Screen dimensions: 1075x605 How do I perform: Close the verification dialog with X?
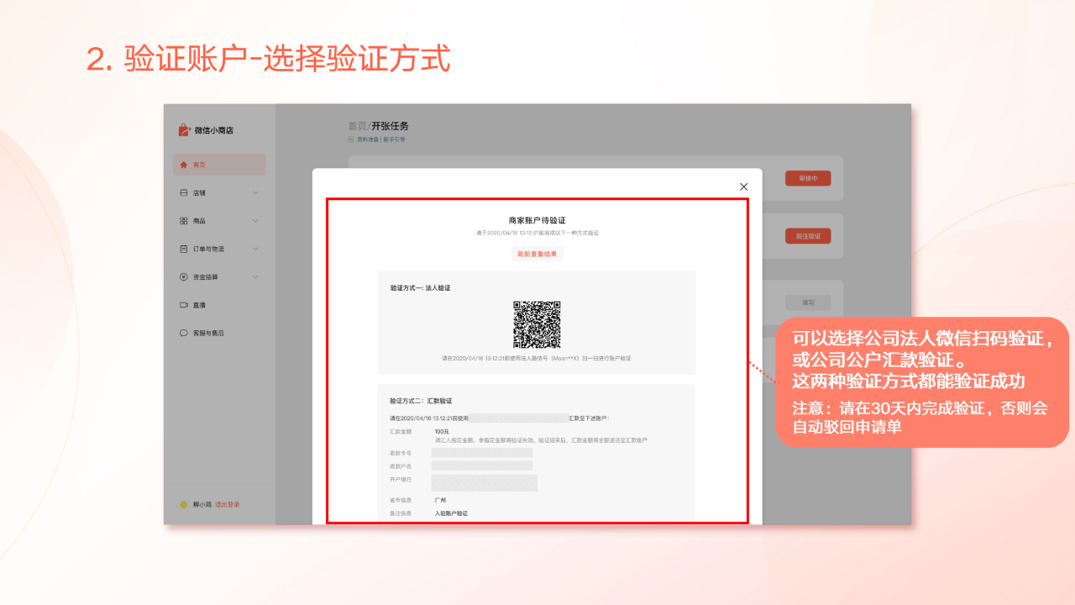point(743,187)
